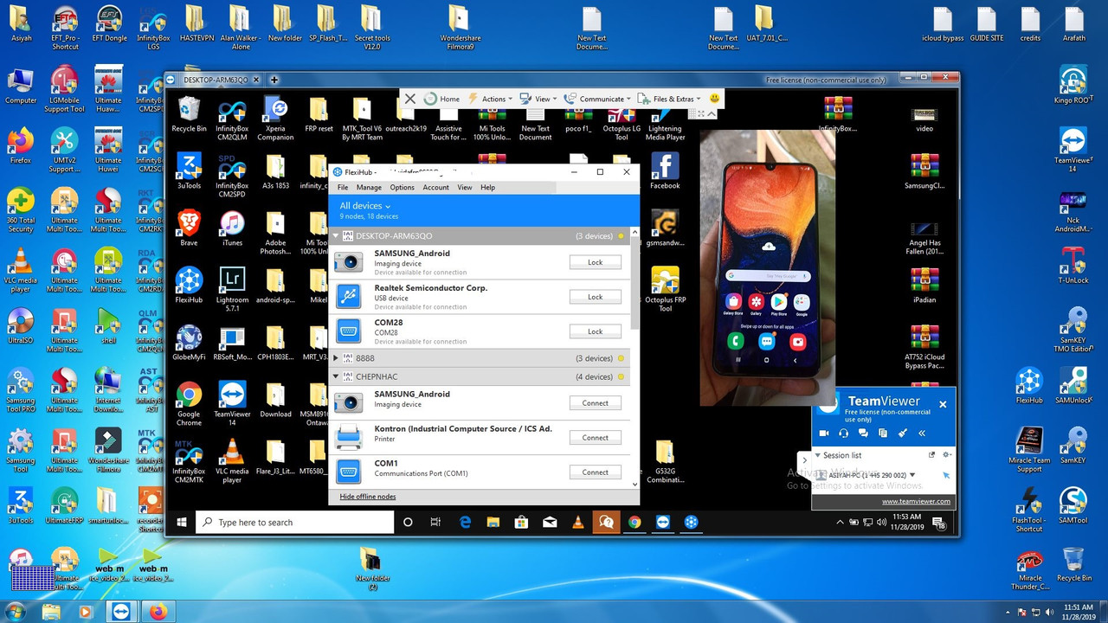Open the All devices filter dropdown
This screenshot has height=623, width=1108.
point(364,206)
